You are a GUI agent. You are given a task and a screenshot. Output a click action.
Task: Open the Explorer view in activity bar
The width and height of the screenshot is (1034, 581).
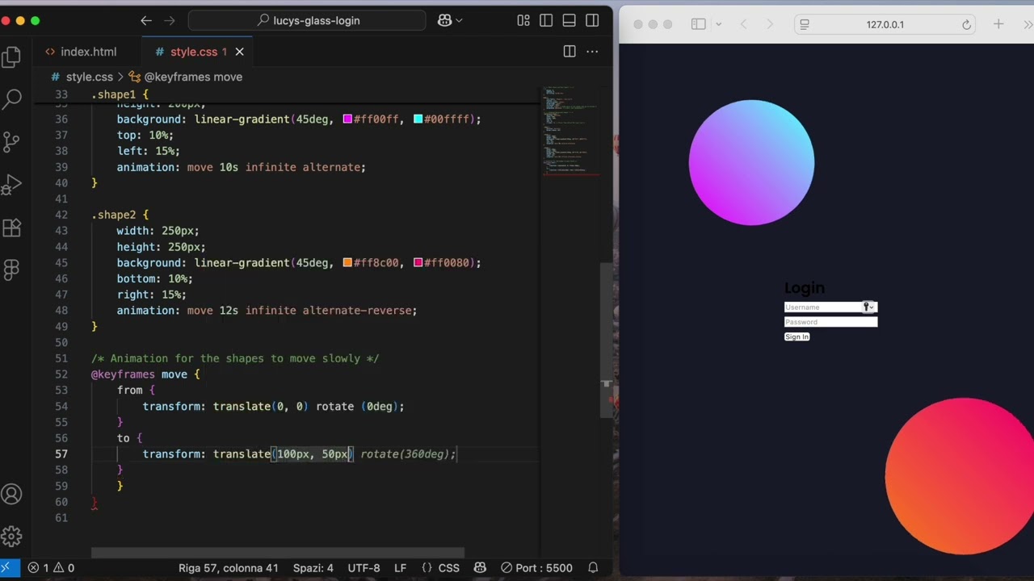point(11,56)
